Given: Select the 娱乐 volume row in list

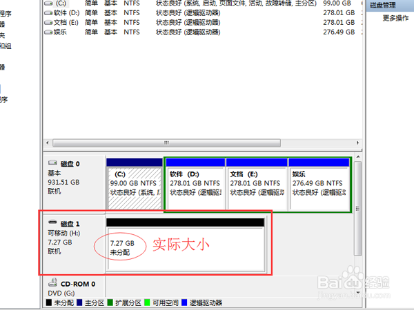Looking at the screenshot, I should tap(203, 32).
